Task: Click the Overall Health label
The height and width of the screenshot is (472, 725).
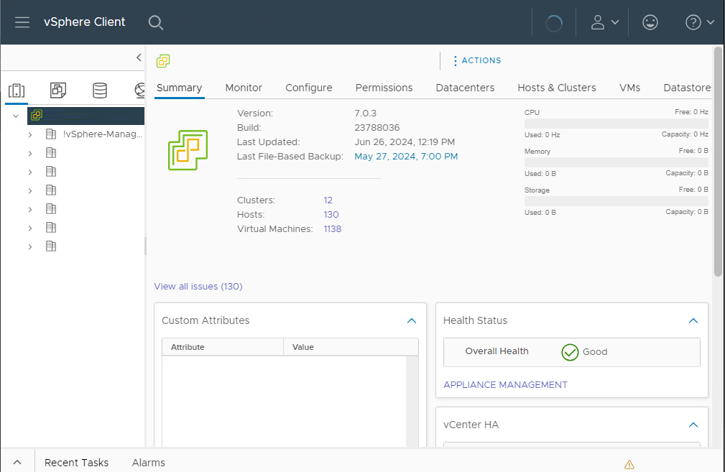Action: 497,351
